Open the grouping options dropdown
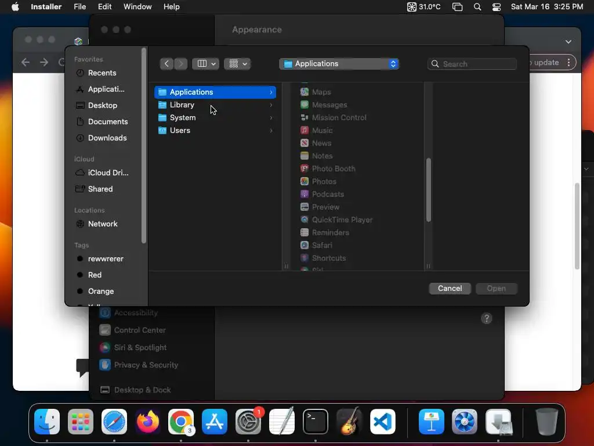The width and height of the screenshot is (594, 446). coord(237,64)
